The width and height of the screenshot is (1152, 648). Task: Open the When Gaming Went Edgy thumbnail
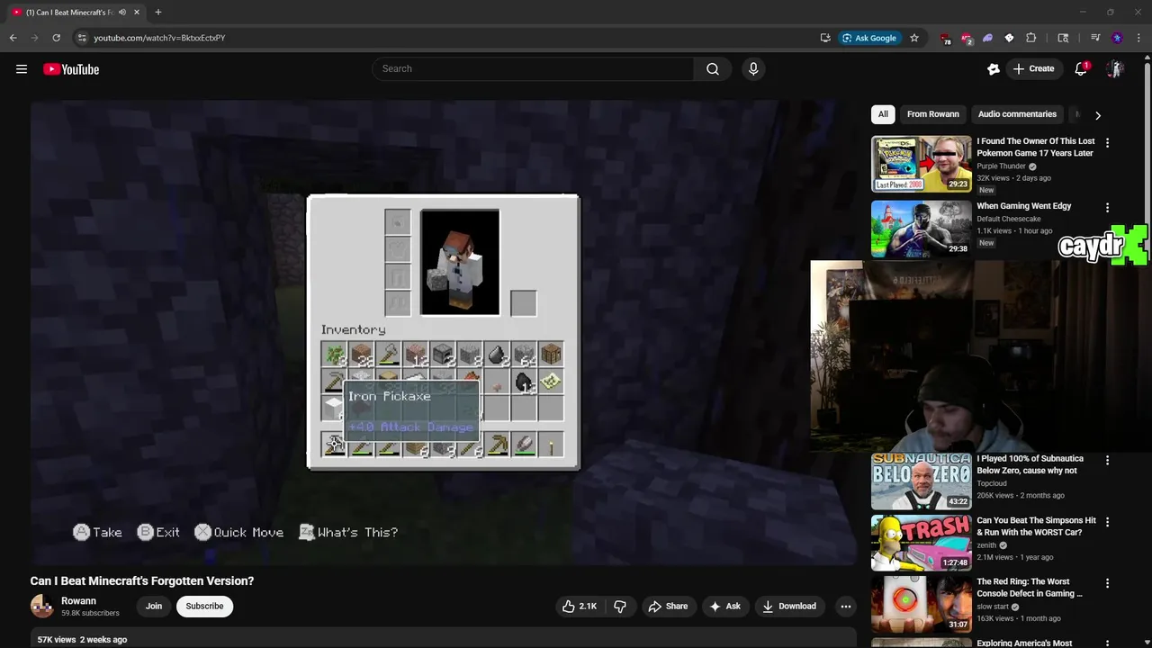point(922,229)
